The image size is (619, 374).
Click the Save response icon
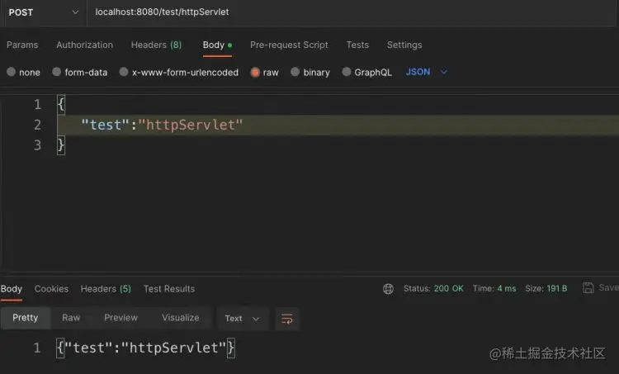click(x=588, y=288)
